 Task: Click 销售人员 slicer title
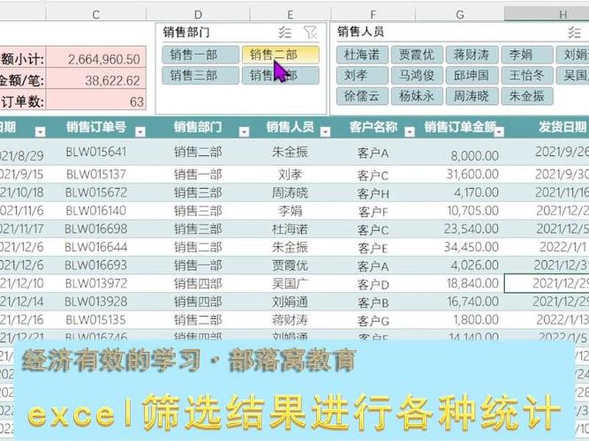click(361, 32)
